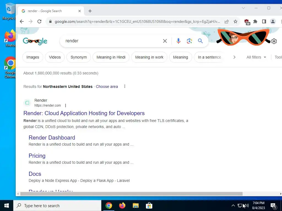Image resolution: width=282 pixels, height=211 pixels.
Task: Open Firefox from the taskbar
Action: 122,206
